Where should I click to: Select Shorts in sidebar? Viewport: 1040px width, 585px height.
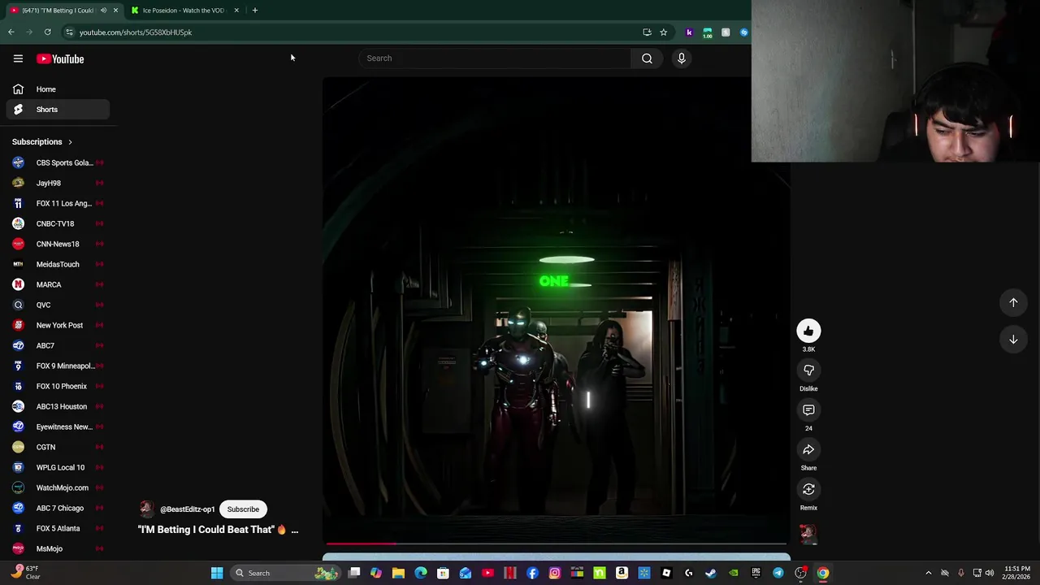click(57, 110)
